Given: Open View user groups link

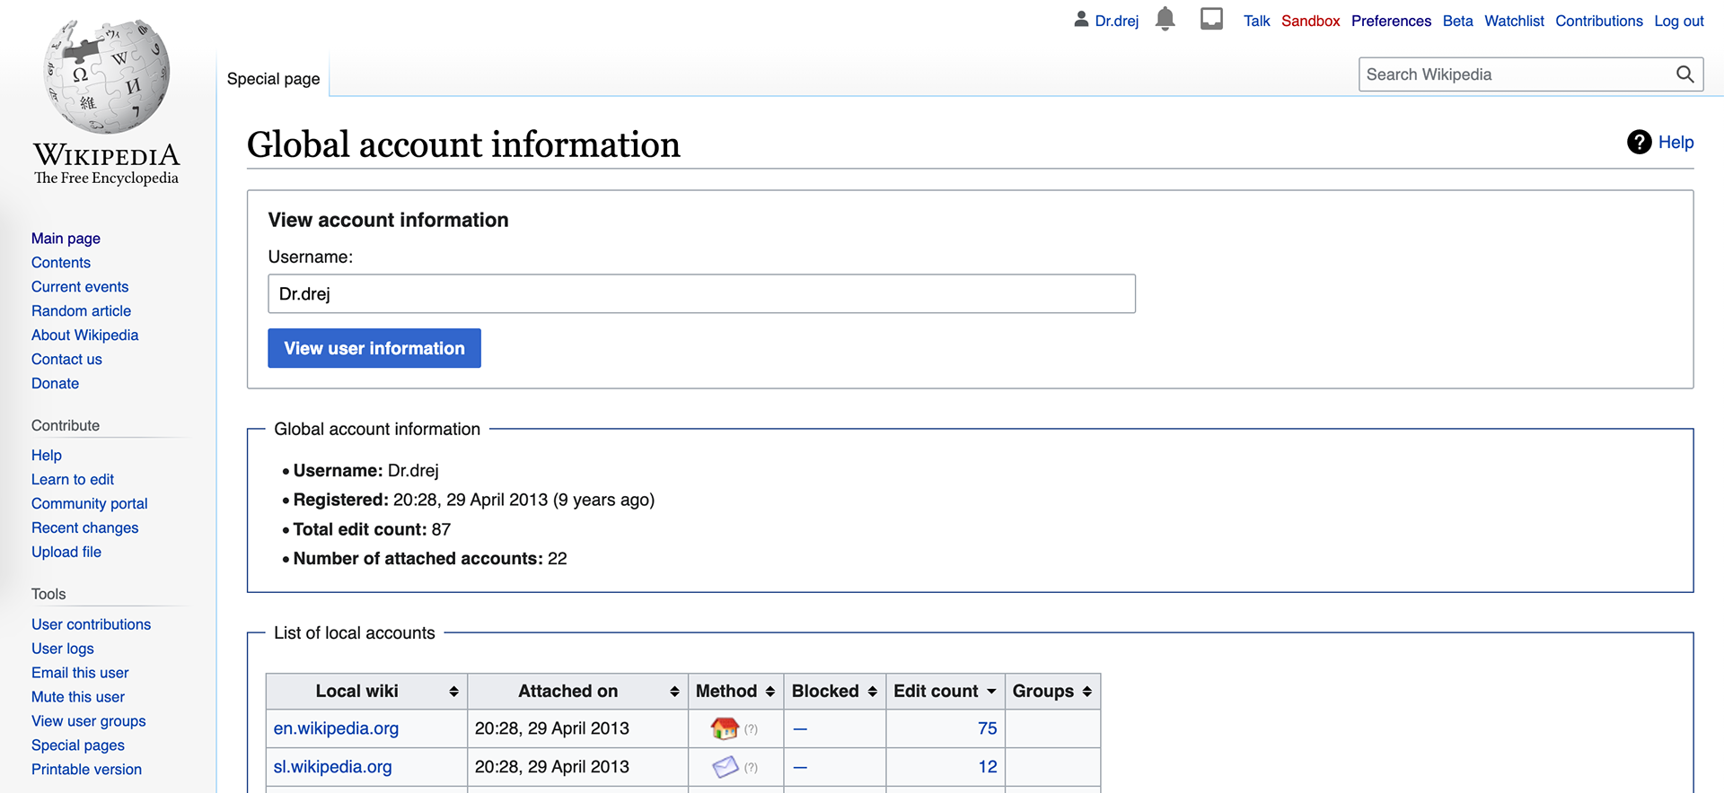Looking at the screenshot, I should click(x=88, y=721).
